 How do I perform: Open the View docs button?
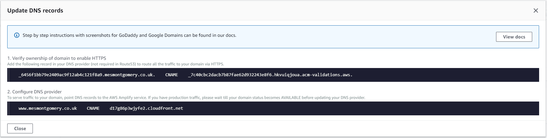point(514,37)
